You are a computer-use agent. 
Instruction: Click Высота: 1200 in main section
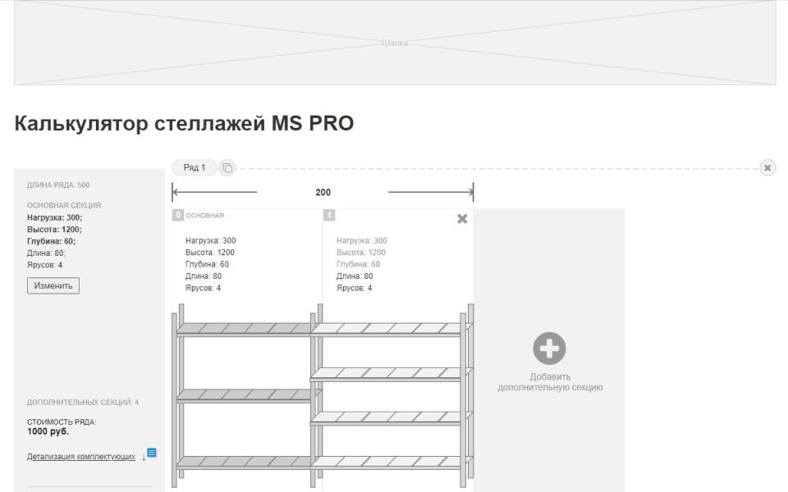point(210,253)
